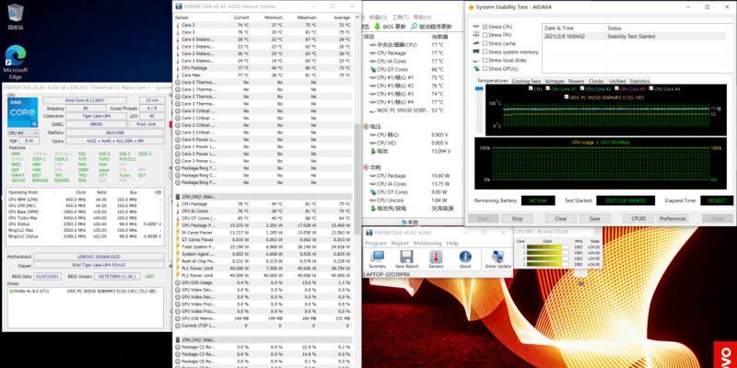Screen dimensions: 737x368
Task: Toggle CPU Core #1 graph checkbox
Action: click(547, 88)
